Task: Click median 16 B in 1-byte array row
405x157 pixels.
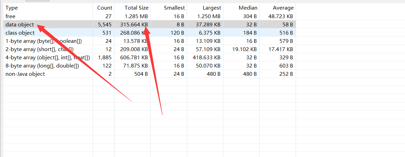Action: point(251,41)
